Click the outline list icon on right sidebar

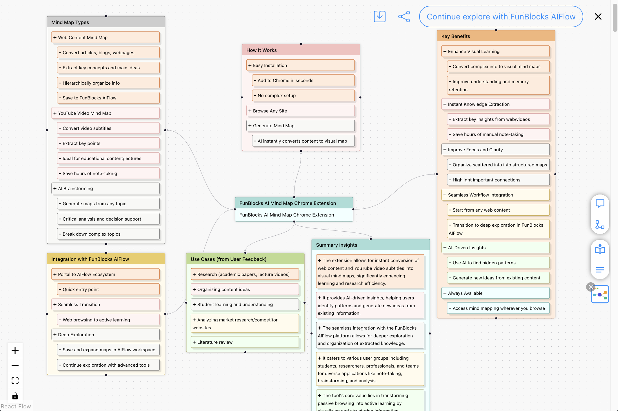[600, 270]
